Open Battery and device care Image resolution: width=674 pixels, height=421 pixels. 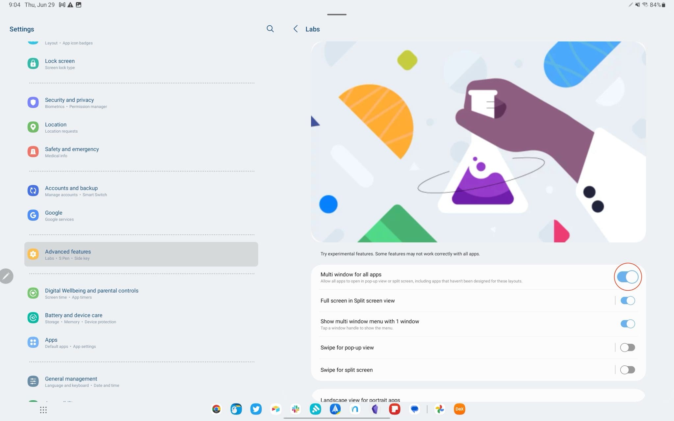(x=141, y=318)
